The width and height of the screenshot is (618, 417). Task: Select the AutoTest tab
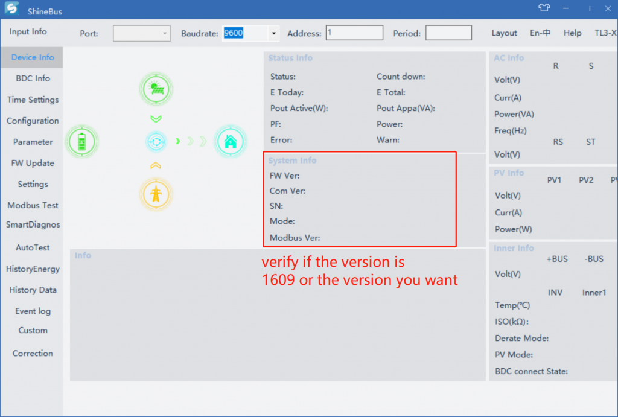(33, 247)
